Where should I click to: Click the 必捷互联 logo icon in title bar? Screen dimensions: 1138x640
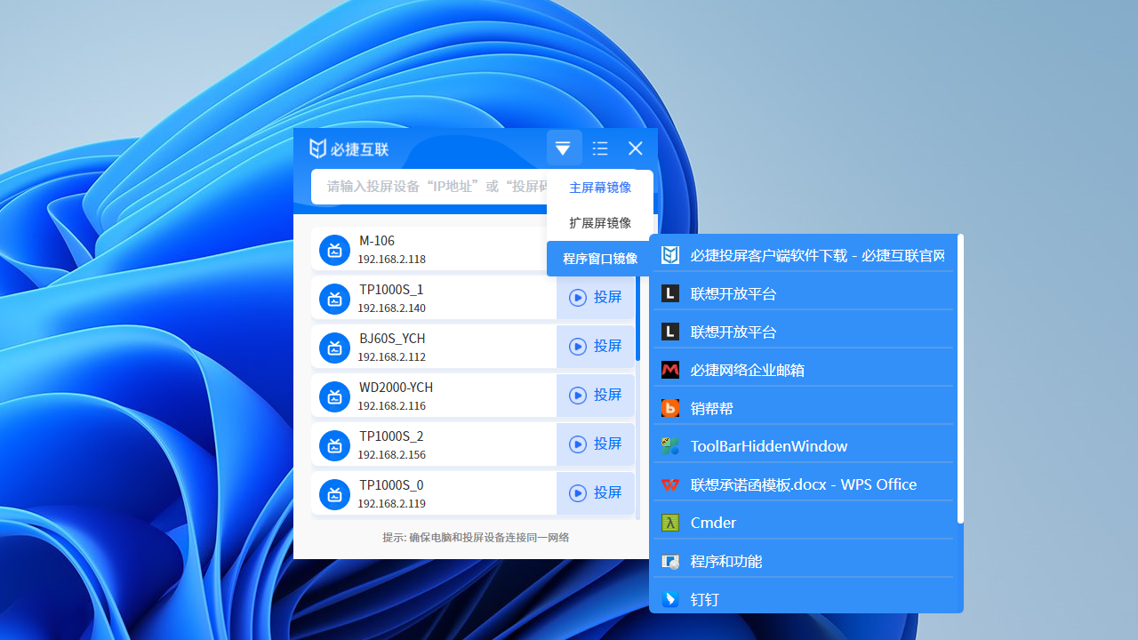tap(318, 148)
